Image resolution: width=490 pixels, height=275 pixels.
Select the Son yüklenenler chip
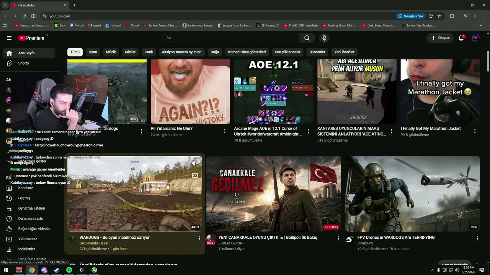point(287,52)
